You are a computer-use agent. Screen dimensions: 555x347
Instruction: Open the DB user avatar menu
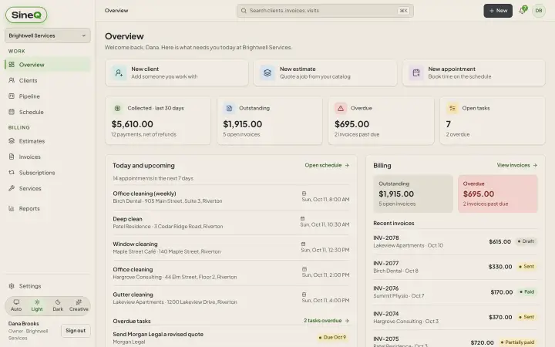click(538, 11)
